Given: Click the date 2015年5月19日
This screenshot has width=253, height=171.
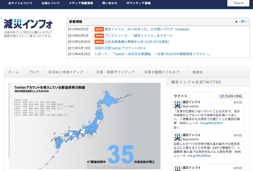Looking at the screenshot, I should pyautogui.click(x=79, y=48).
